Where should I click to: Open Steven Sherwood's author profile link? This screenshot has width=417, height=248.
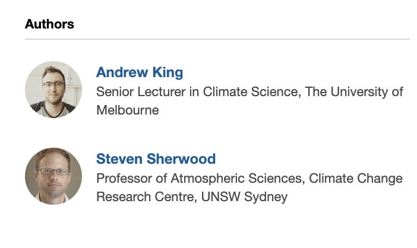pos(156,159)
